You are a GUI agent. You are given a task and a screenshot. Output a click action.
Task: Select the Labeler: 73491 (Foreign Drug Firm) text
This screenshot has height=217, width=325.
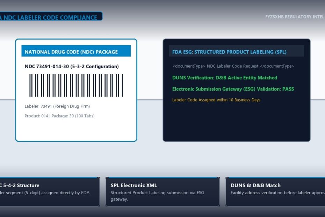[x=57, y=106]
